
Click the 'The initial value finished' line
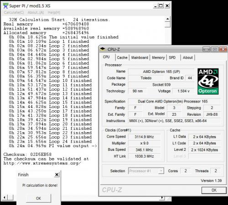(63, 37)
